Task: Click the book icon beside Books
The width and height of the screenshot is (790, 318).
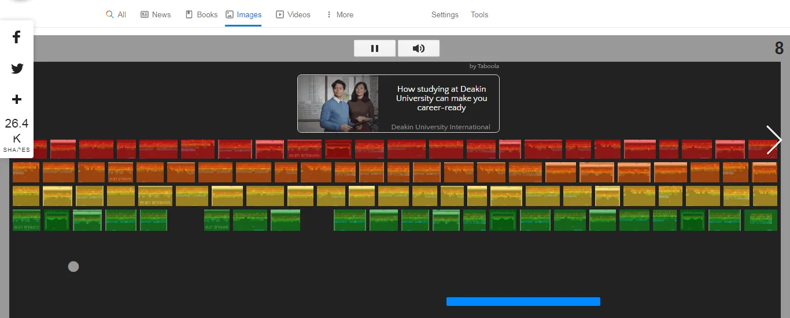Action: point(189,14)
